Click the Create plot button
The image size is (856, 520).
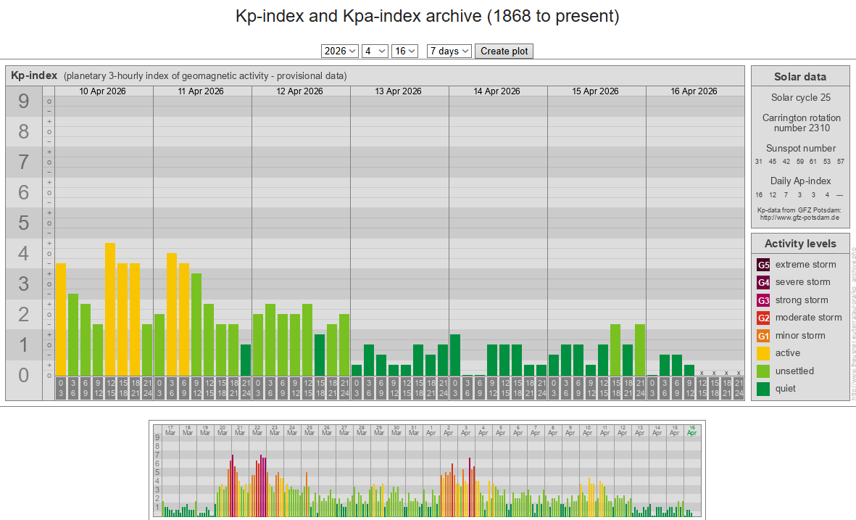tap(504, 51)
